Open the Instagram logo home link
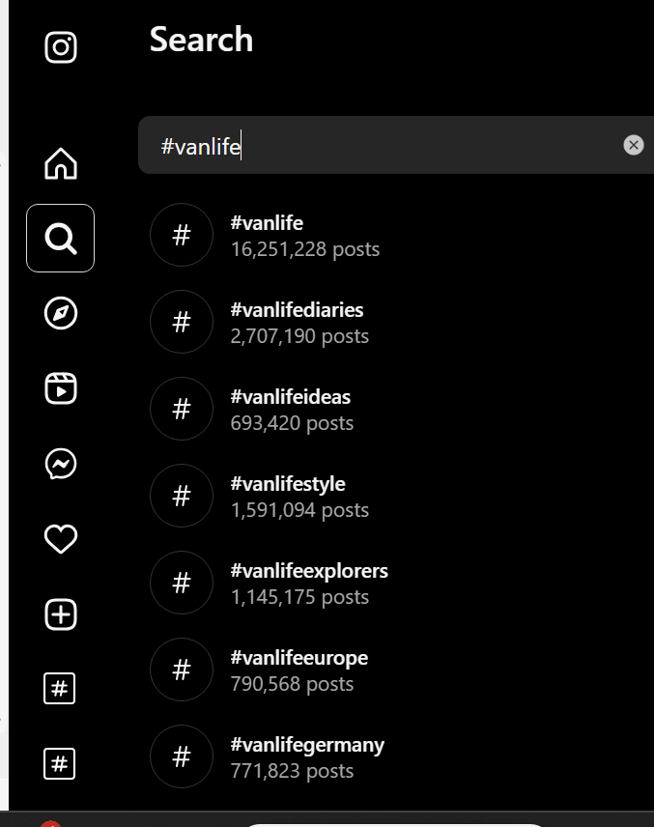Image resolution: width=654 pixels, height=827 pixels. pyautogui.click(x=61, y=47)
